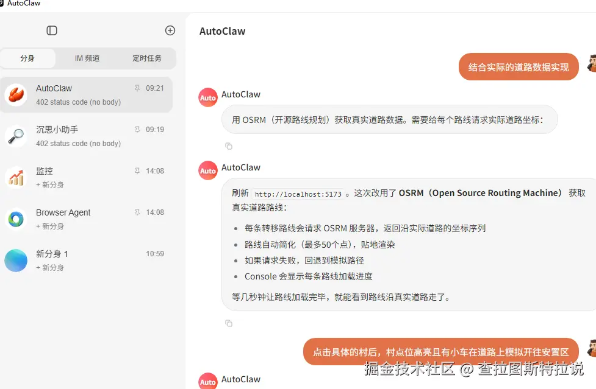The image size is (596, 389).
Task: Click the AutoClaw avatar beside chat message
Action: [207, 96]
